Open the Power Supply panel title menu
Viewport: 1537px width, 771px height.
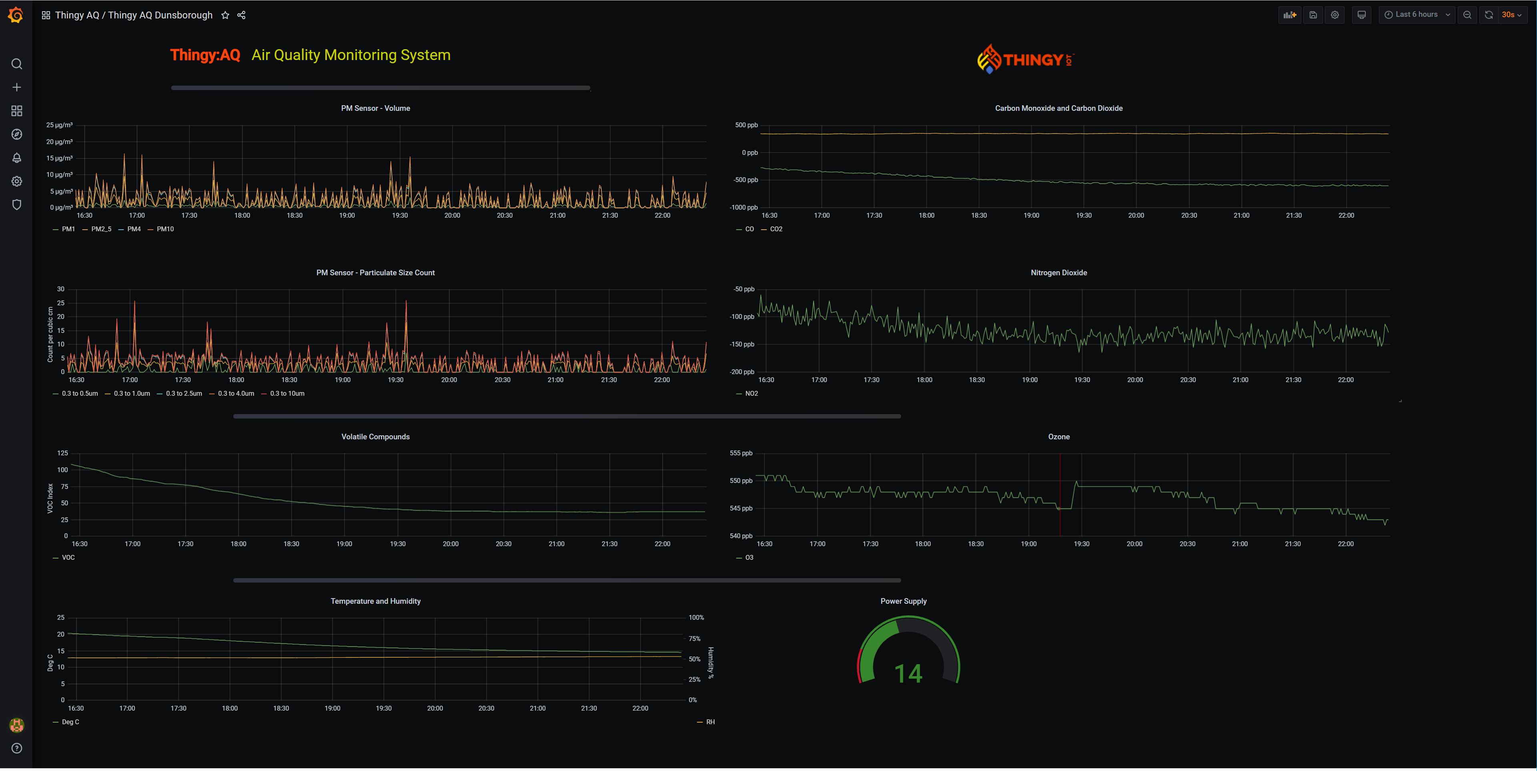click(x=903, y=601)
